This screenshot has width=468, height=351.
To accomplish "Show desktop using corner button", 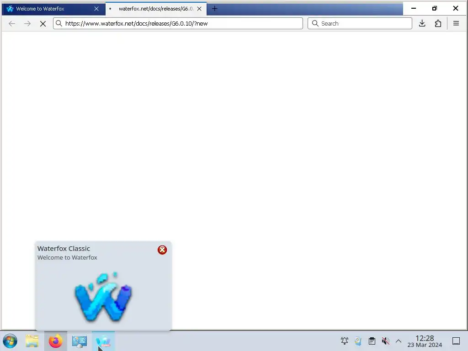I will click(456, 341).
